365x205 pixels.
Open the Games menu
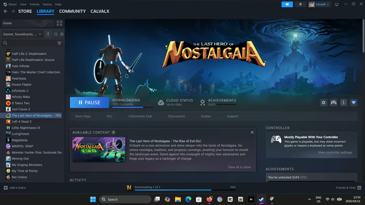click(47, 4)
